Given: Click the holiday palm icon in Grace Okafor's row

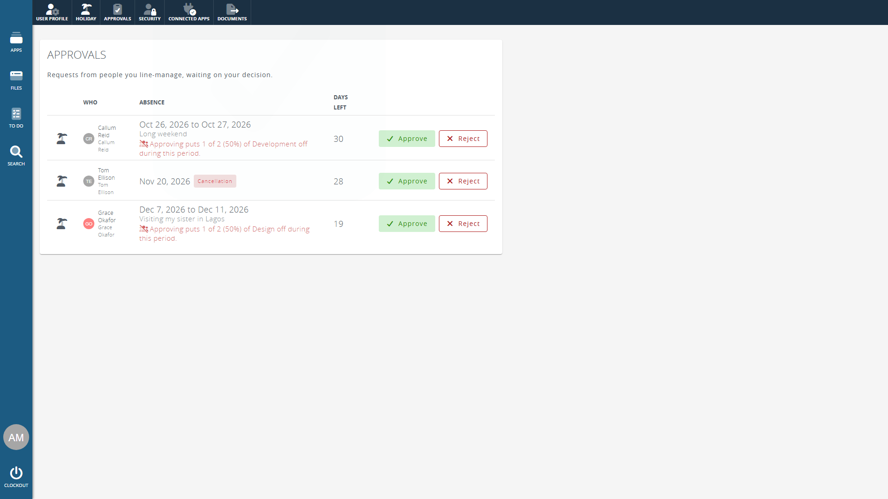Looking at the screenshot, I should (62, 224).
